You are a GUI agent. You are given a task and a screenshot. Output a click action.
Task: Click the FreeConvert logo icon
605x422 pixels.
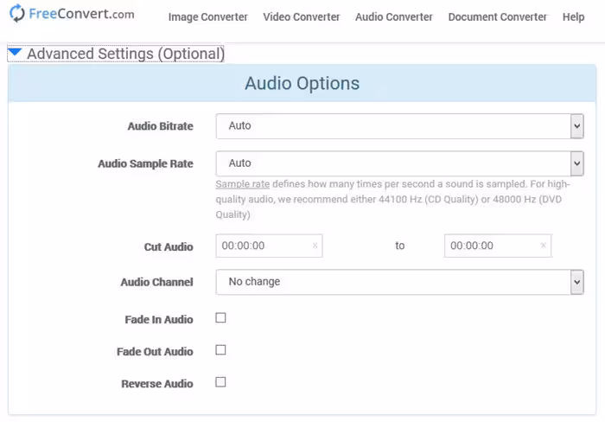pos(17,14)
